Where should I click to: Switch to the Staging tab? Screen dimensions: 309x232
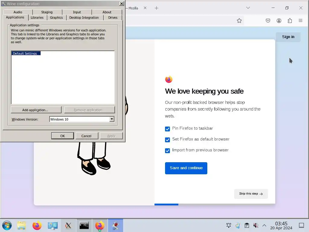(47, 12)
